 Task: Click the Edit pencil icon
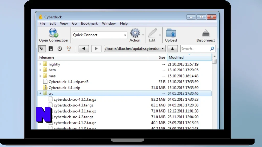pos(152,32)
